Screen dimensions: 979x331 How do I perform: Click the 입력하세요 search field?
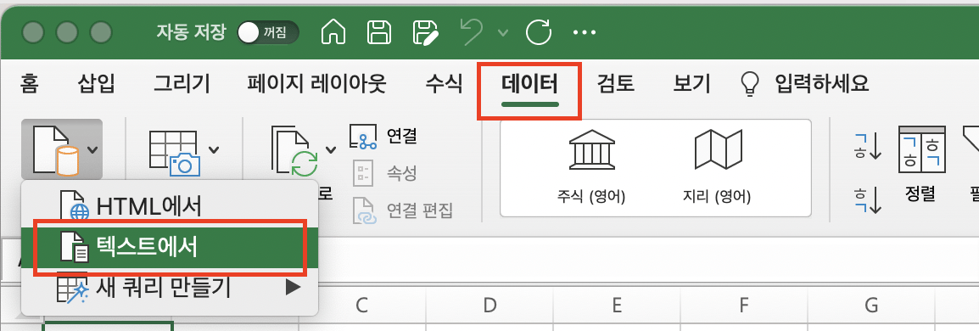tap(822, 83)
